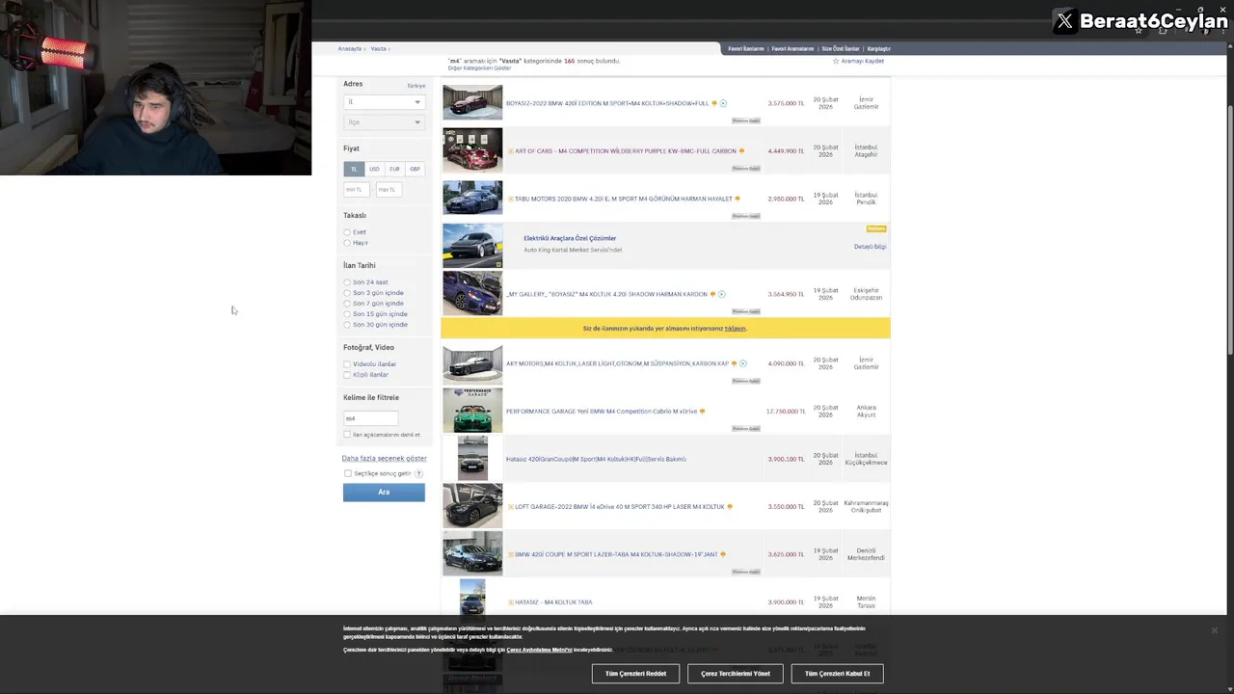Click keyword filter field containing m4

(370, 418)
